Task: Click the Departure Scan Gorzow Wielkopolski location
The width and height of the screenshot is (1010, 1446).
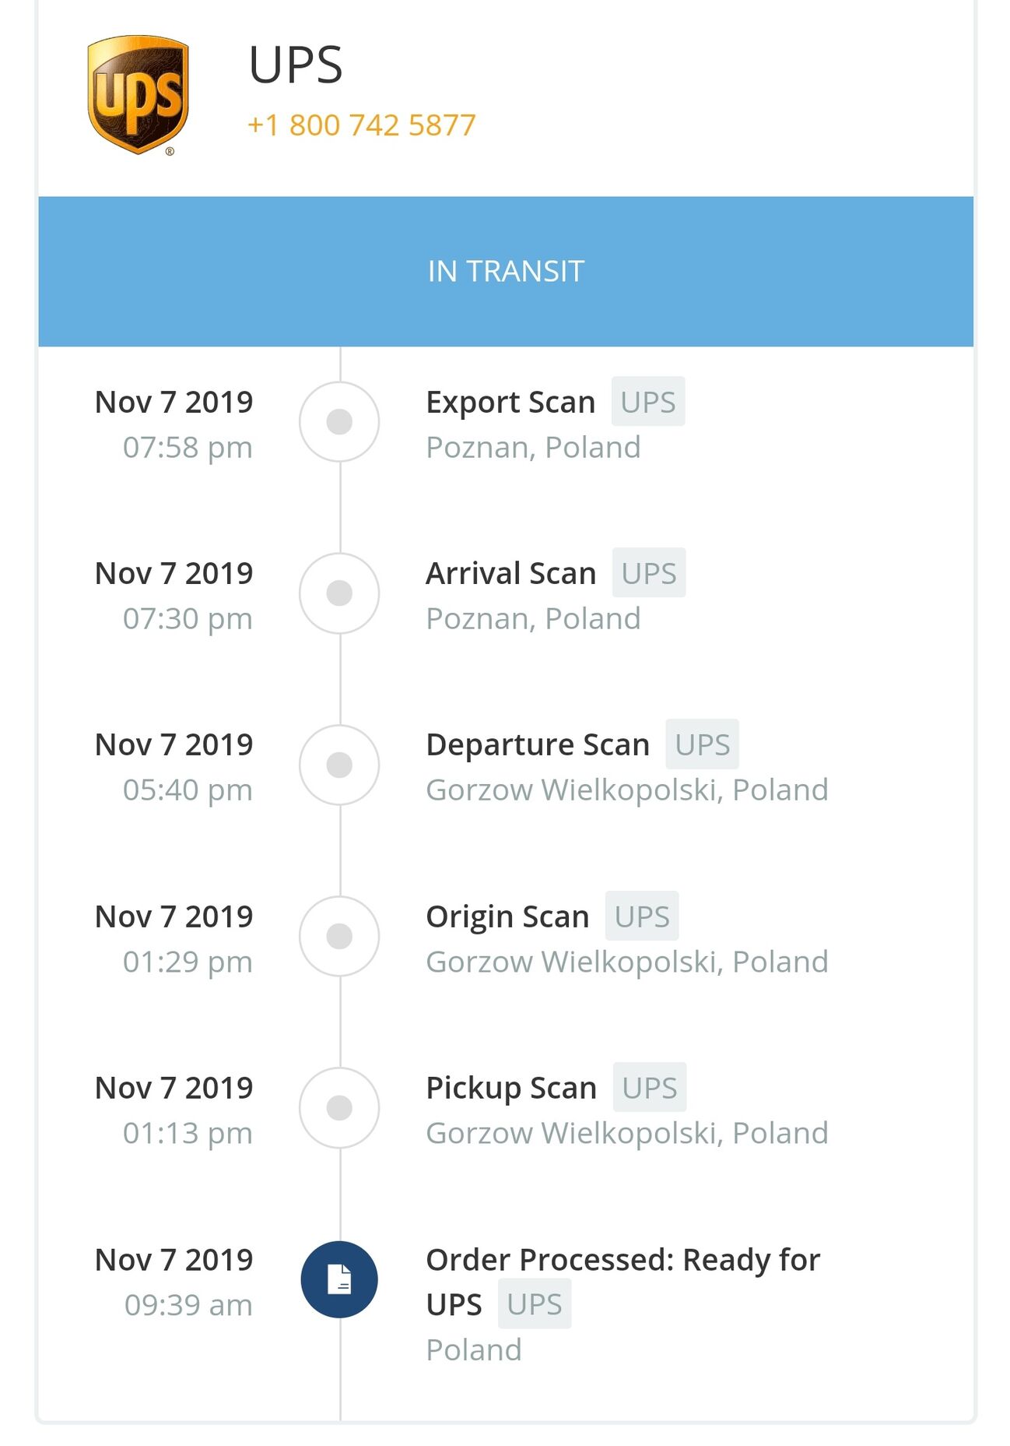Action: point(626,790)
